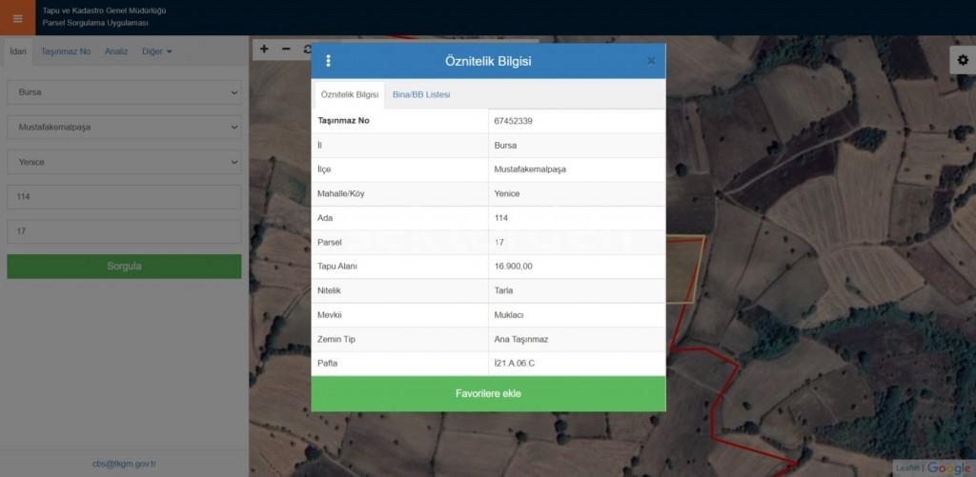Select the Öznitelik Bilgisi tab

point(349,95)
